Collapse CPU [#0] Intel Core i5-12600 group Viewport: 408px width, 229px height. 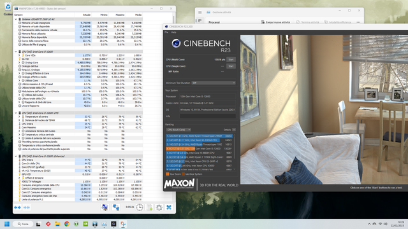[16, 52]
